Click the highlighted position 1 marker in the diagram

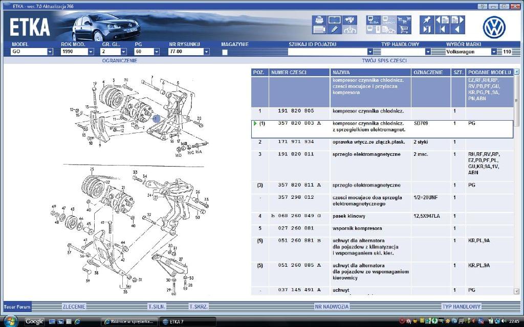tap(156, 119)
